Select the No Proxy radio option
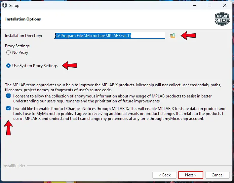 tap(9, 53)
